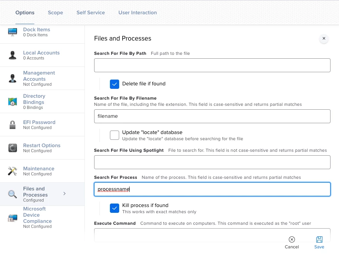Click the Maintenance tools icon

click(x=13, y=171)
